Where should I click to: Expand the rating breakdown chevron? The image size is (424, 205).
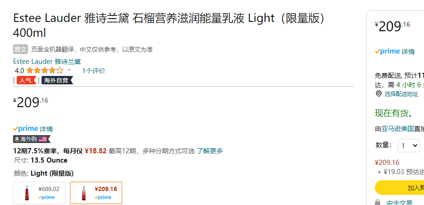coord(69,70)
